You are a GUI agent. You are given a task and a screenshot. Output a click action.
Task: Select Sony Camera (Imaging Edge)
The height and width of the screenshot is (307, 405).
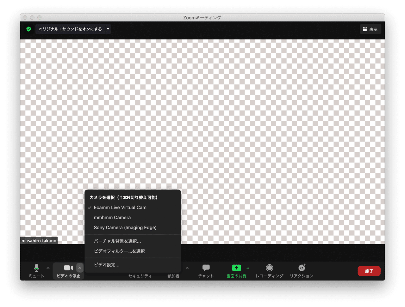[x=133, y=228]
